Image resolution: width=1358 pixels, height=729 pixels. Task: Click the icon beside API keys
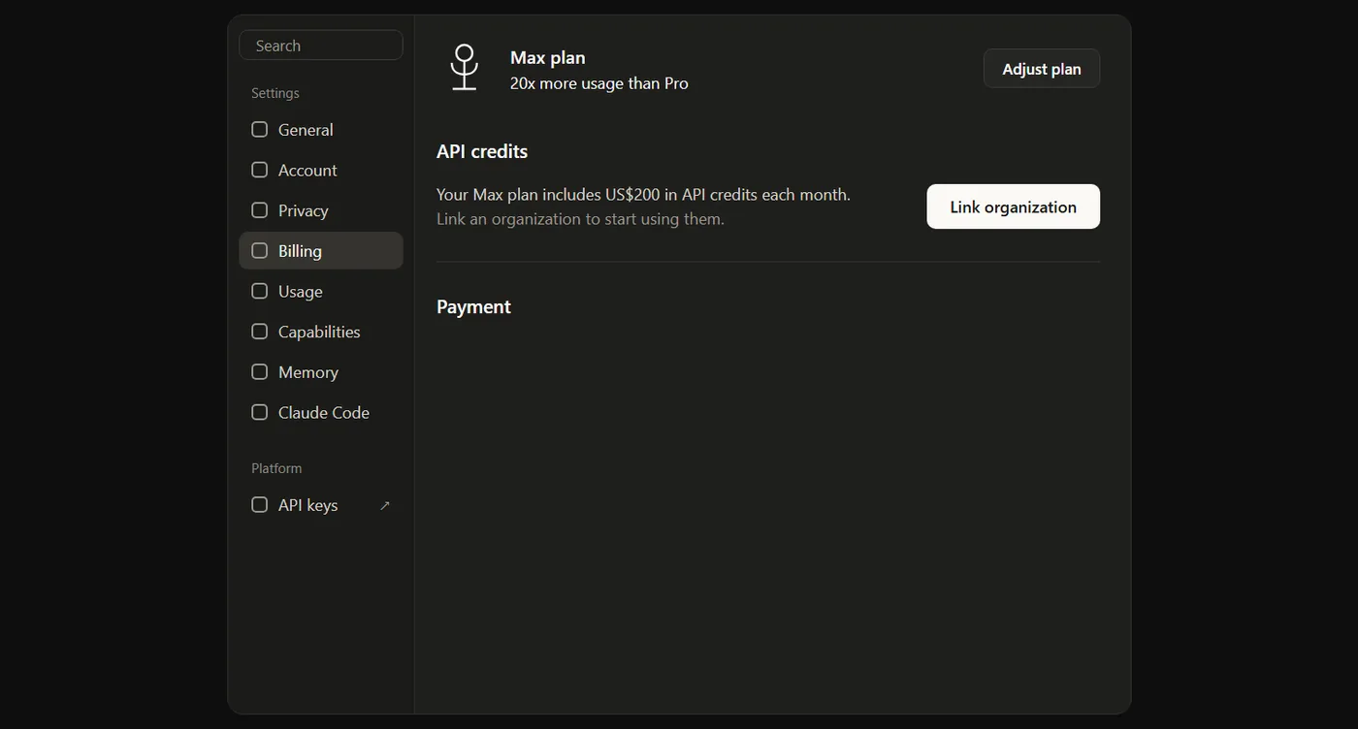pyautogui.click(x=259, y=505)
